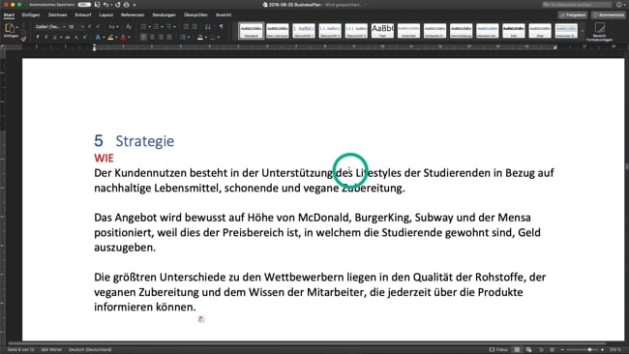Switch to web layout view in the status bar

point(528,349)
